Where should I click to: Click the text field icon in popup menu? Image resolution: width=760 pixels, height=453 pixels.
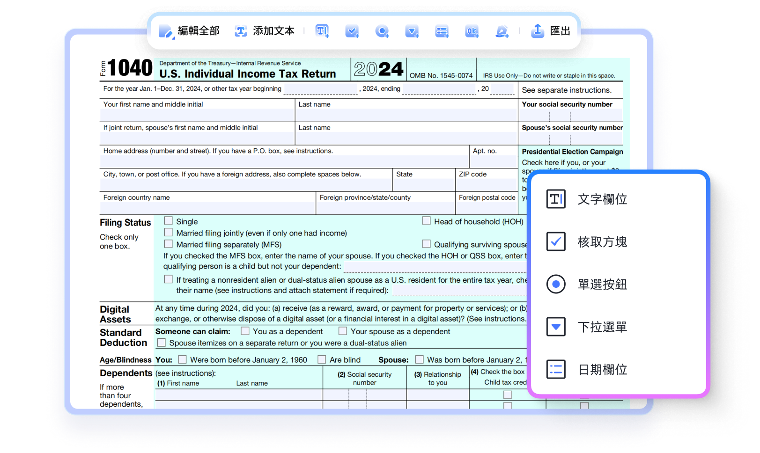coord(556,199)
